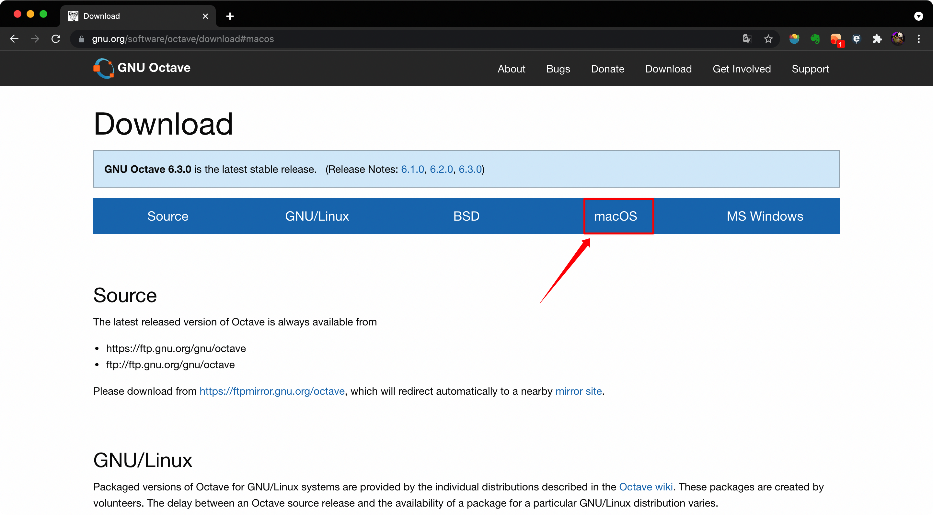Click the macOS green maximize window button
The width and height of the screenshot is (933, 515).
(43, 14)
